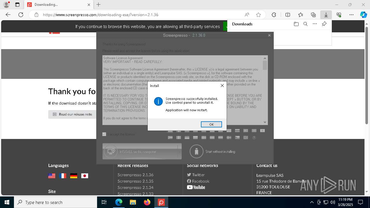The width and height of the screenshot is (370, 208).
Task: Close the Screenpresso 2.1.36.0 installer window
Action: [x=269, y=35]
